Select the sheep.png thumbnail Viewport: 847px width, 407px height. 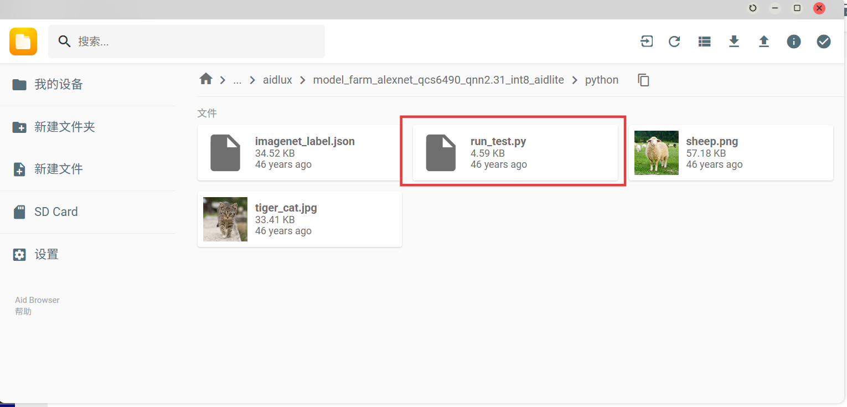657,153
